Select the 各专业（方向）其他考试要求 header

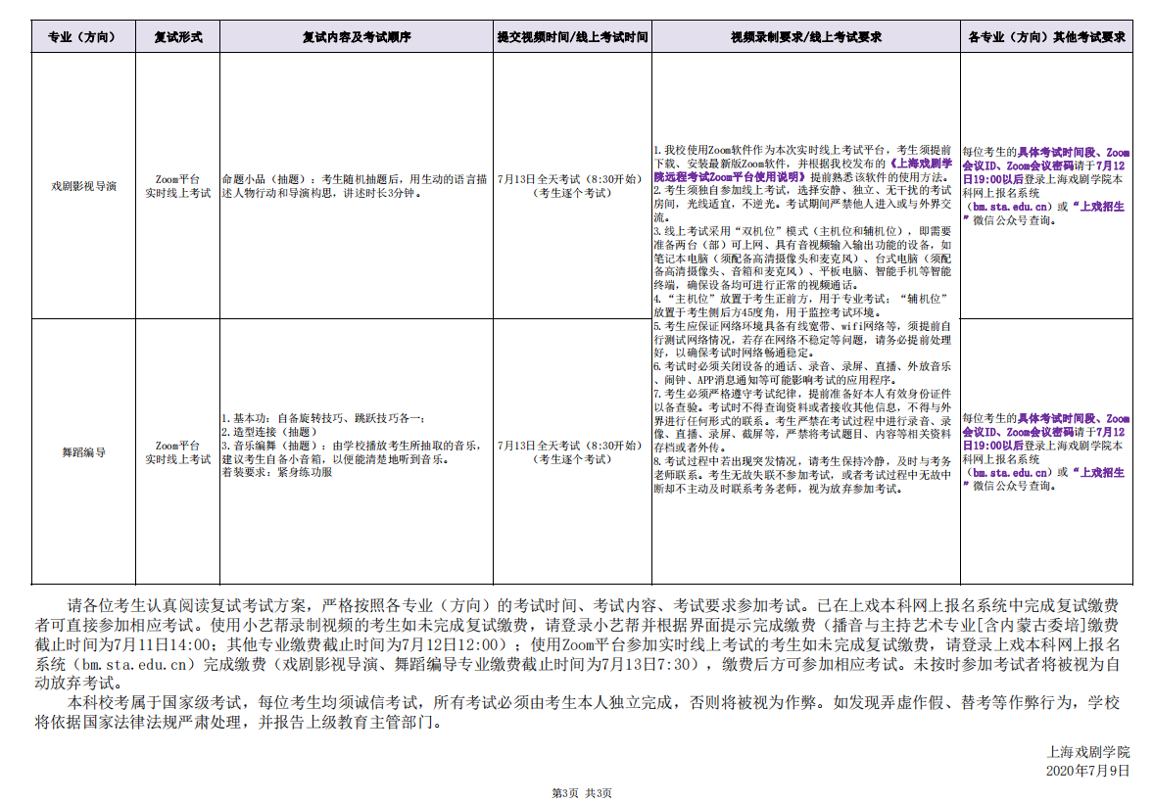1045,37
